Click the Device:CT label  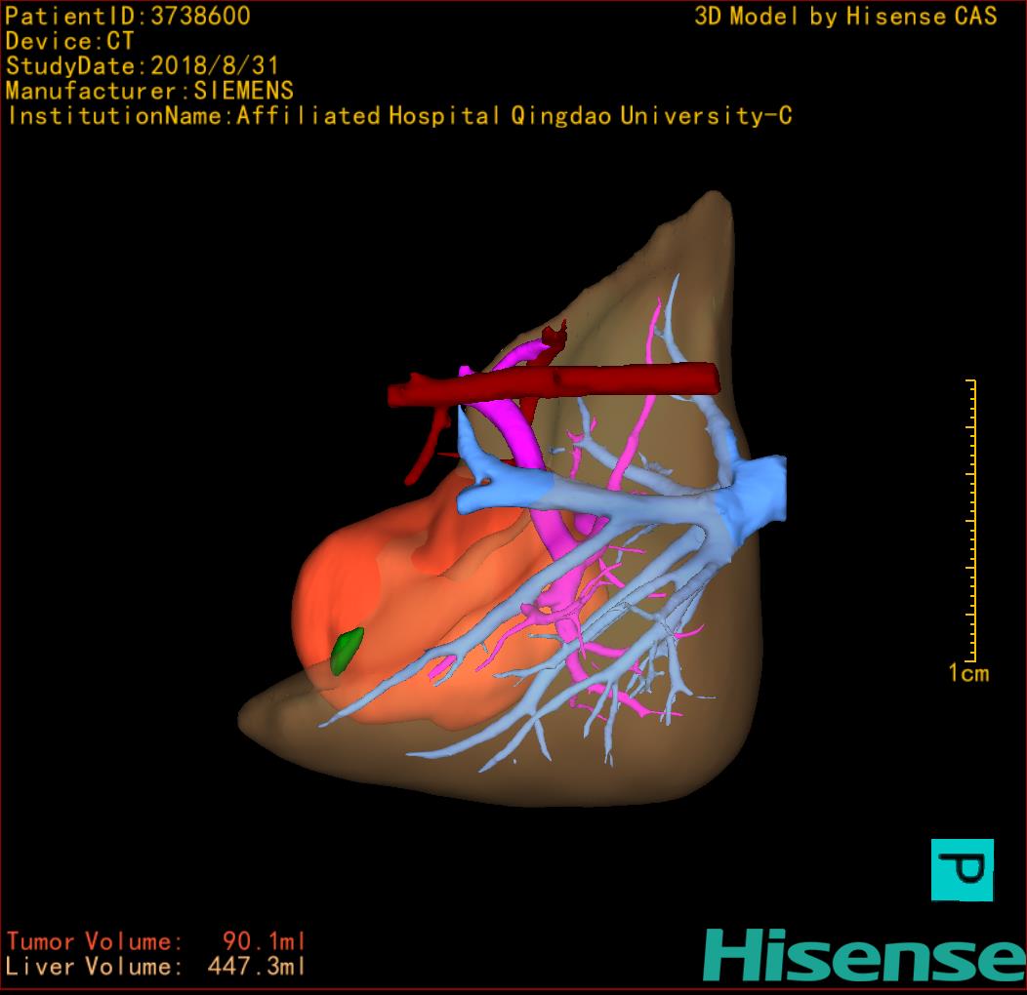pyautogui.click(x=69, y=41)
